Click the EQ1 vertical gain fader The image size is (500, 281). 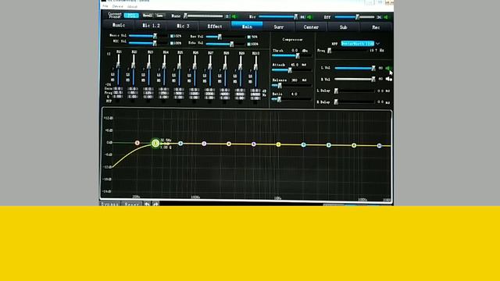point(118,69)
